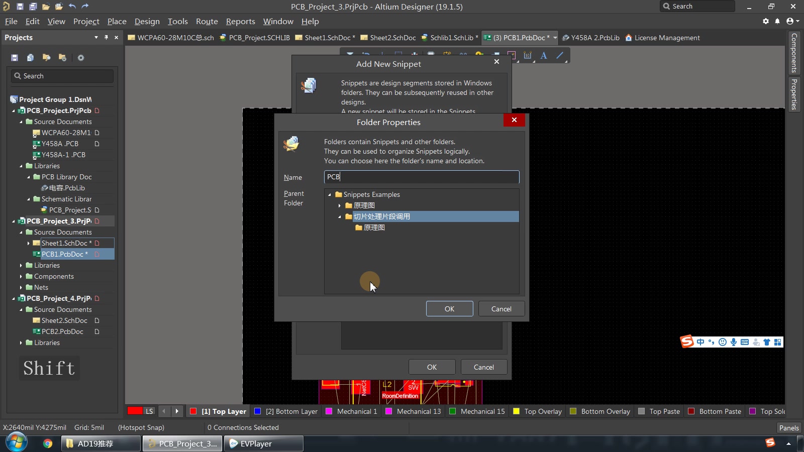Click the Redo arrow icon
This screenshot has width=804, height=452.
coord(85,7)
